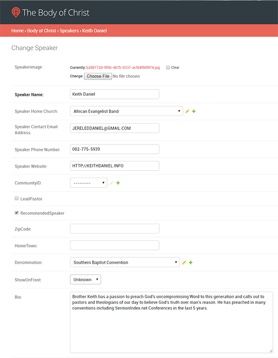Add new Speaker Home Church plus icon
Image resolution: width=278 pixels, height=358 pixels.
click(x=194, y=111)
